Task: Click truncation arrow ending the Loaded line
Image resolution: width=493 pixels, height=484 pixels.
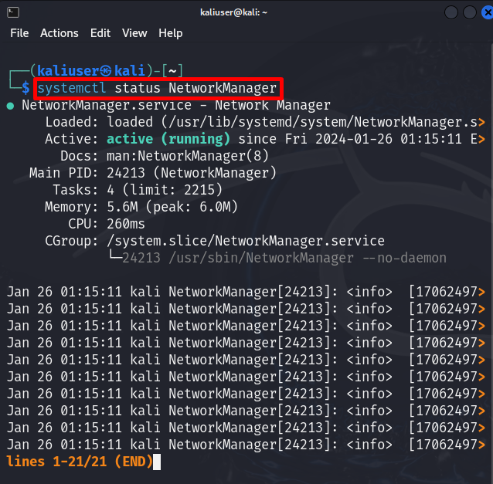Action: coord(481,123)
